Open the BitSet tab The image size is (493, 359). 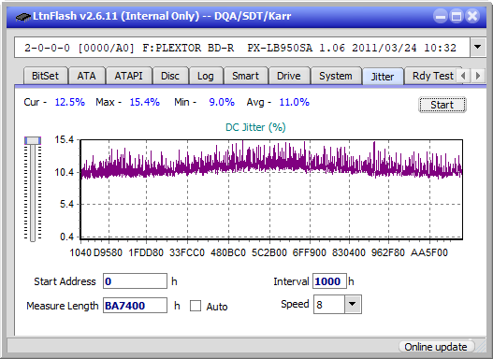[x=45, y=76]
